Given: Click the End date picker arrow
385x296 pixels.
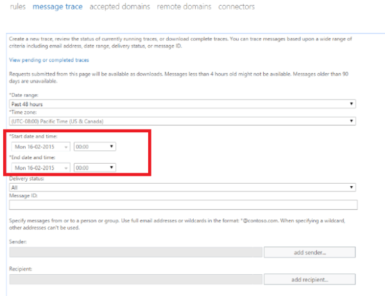Looking at the screenshot, I should (66, 168).
